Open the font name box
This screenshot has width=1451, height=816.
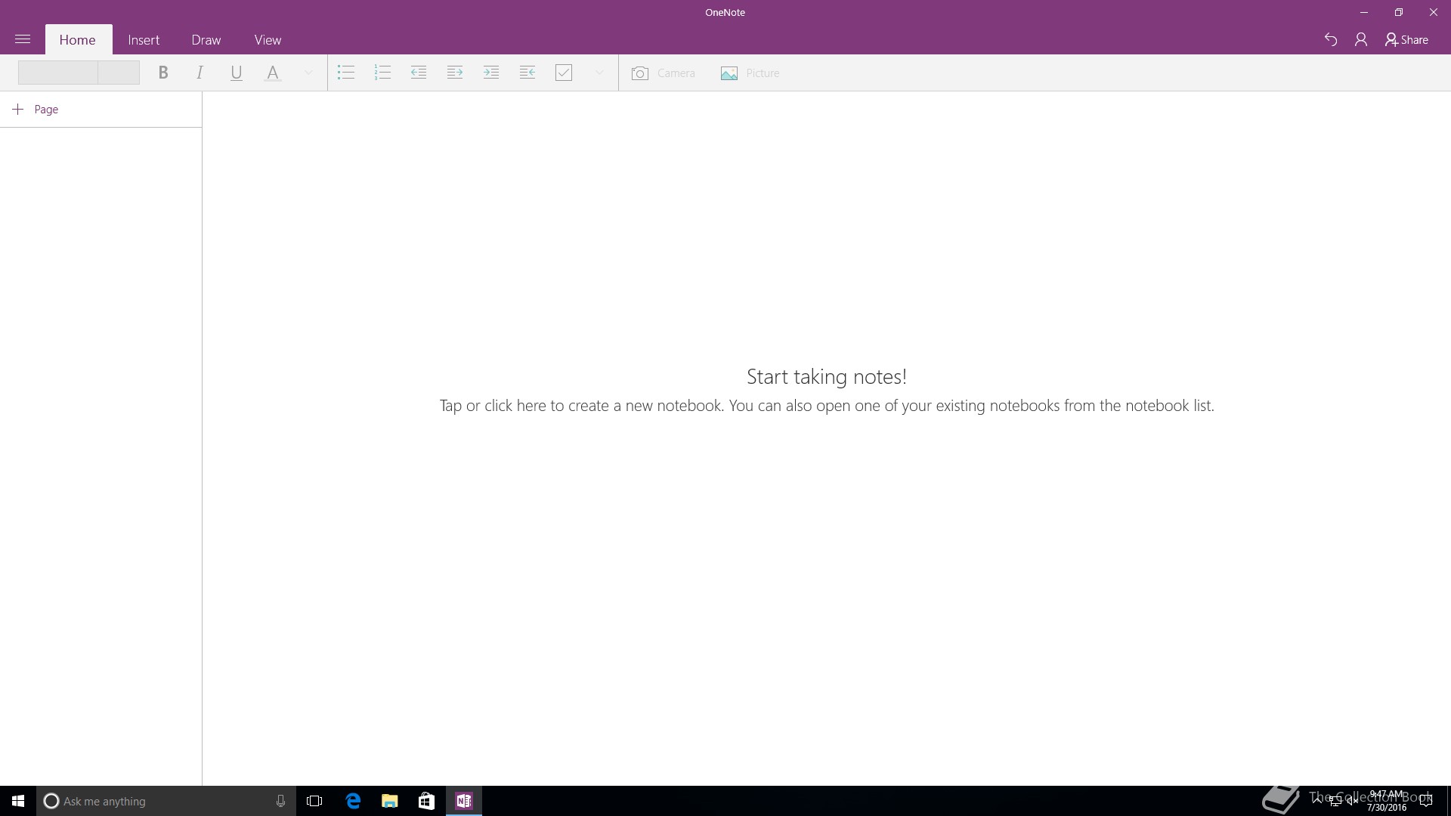coord(58,73)
